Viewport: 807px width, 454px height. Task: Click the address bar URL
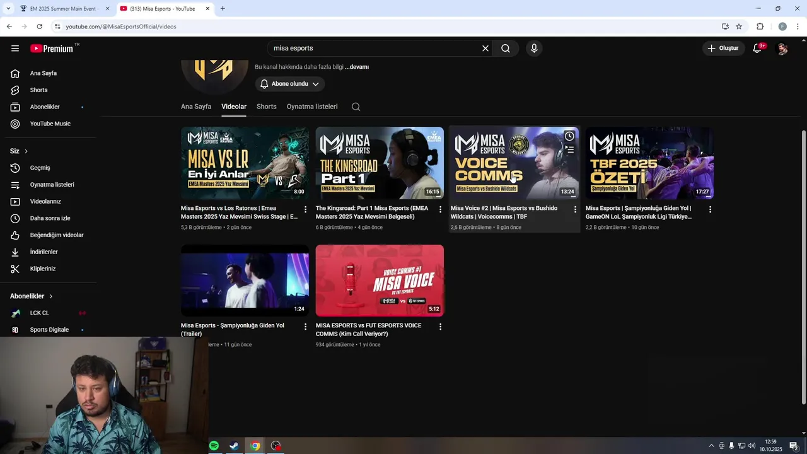point(121,26)
